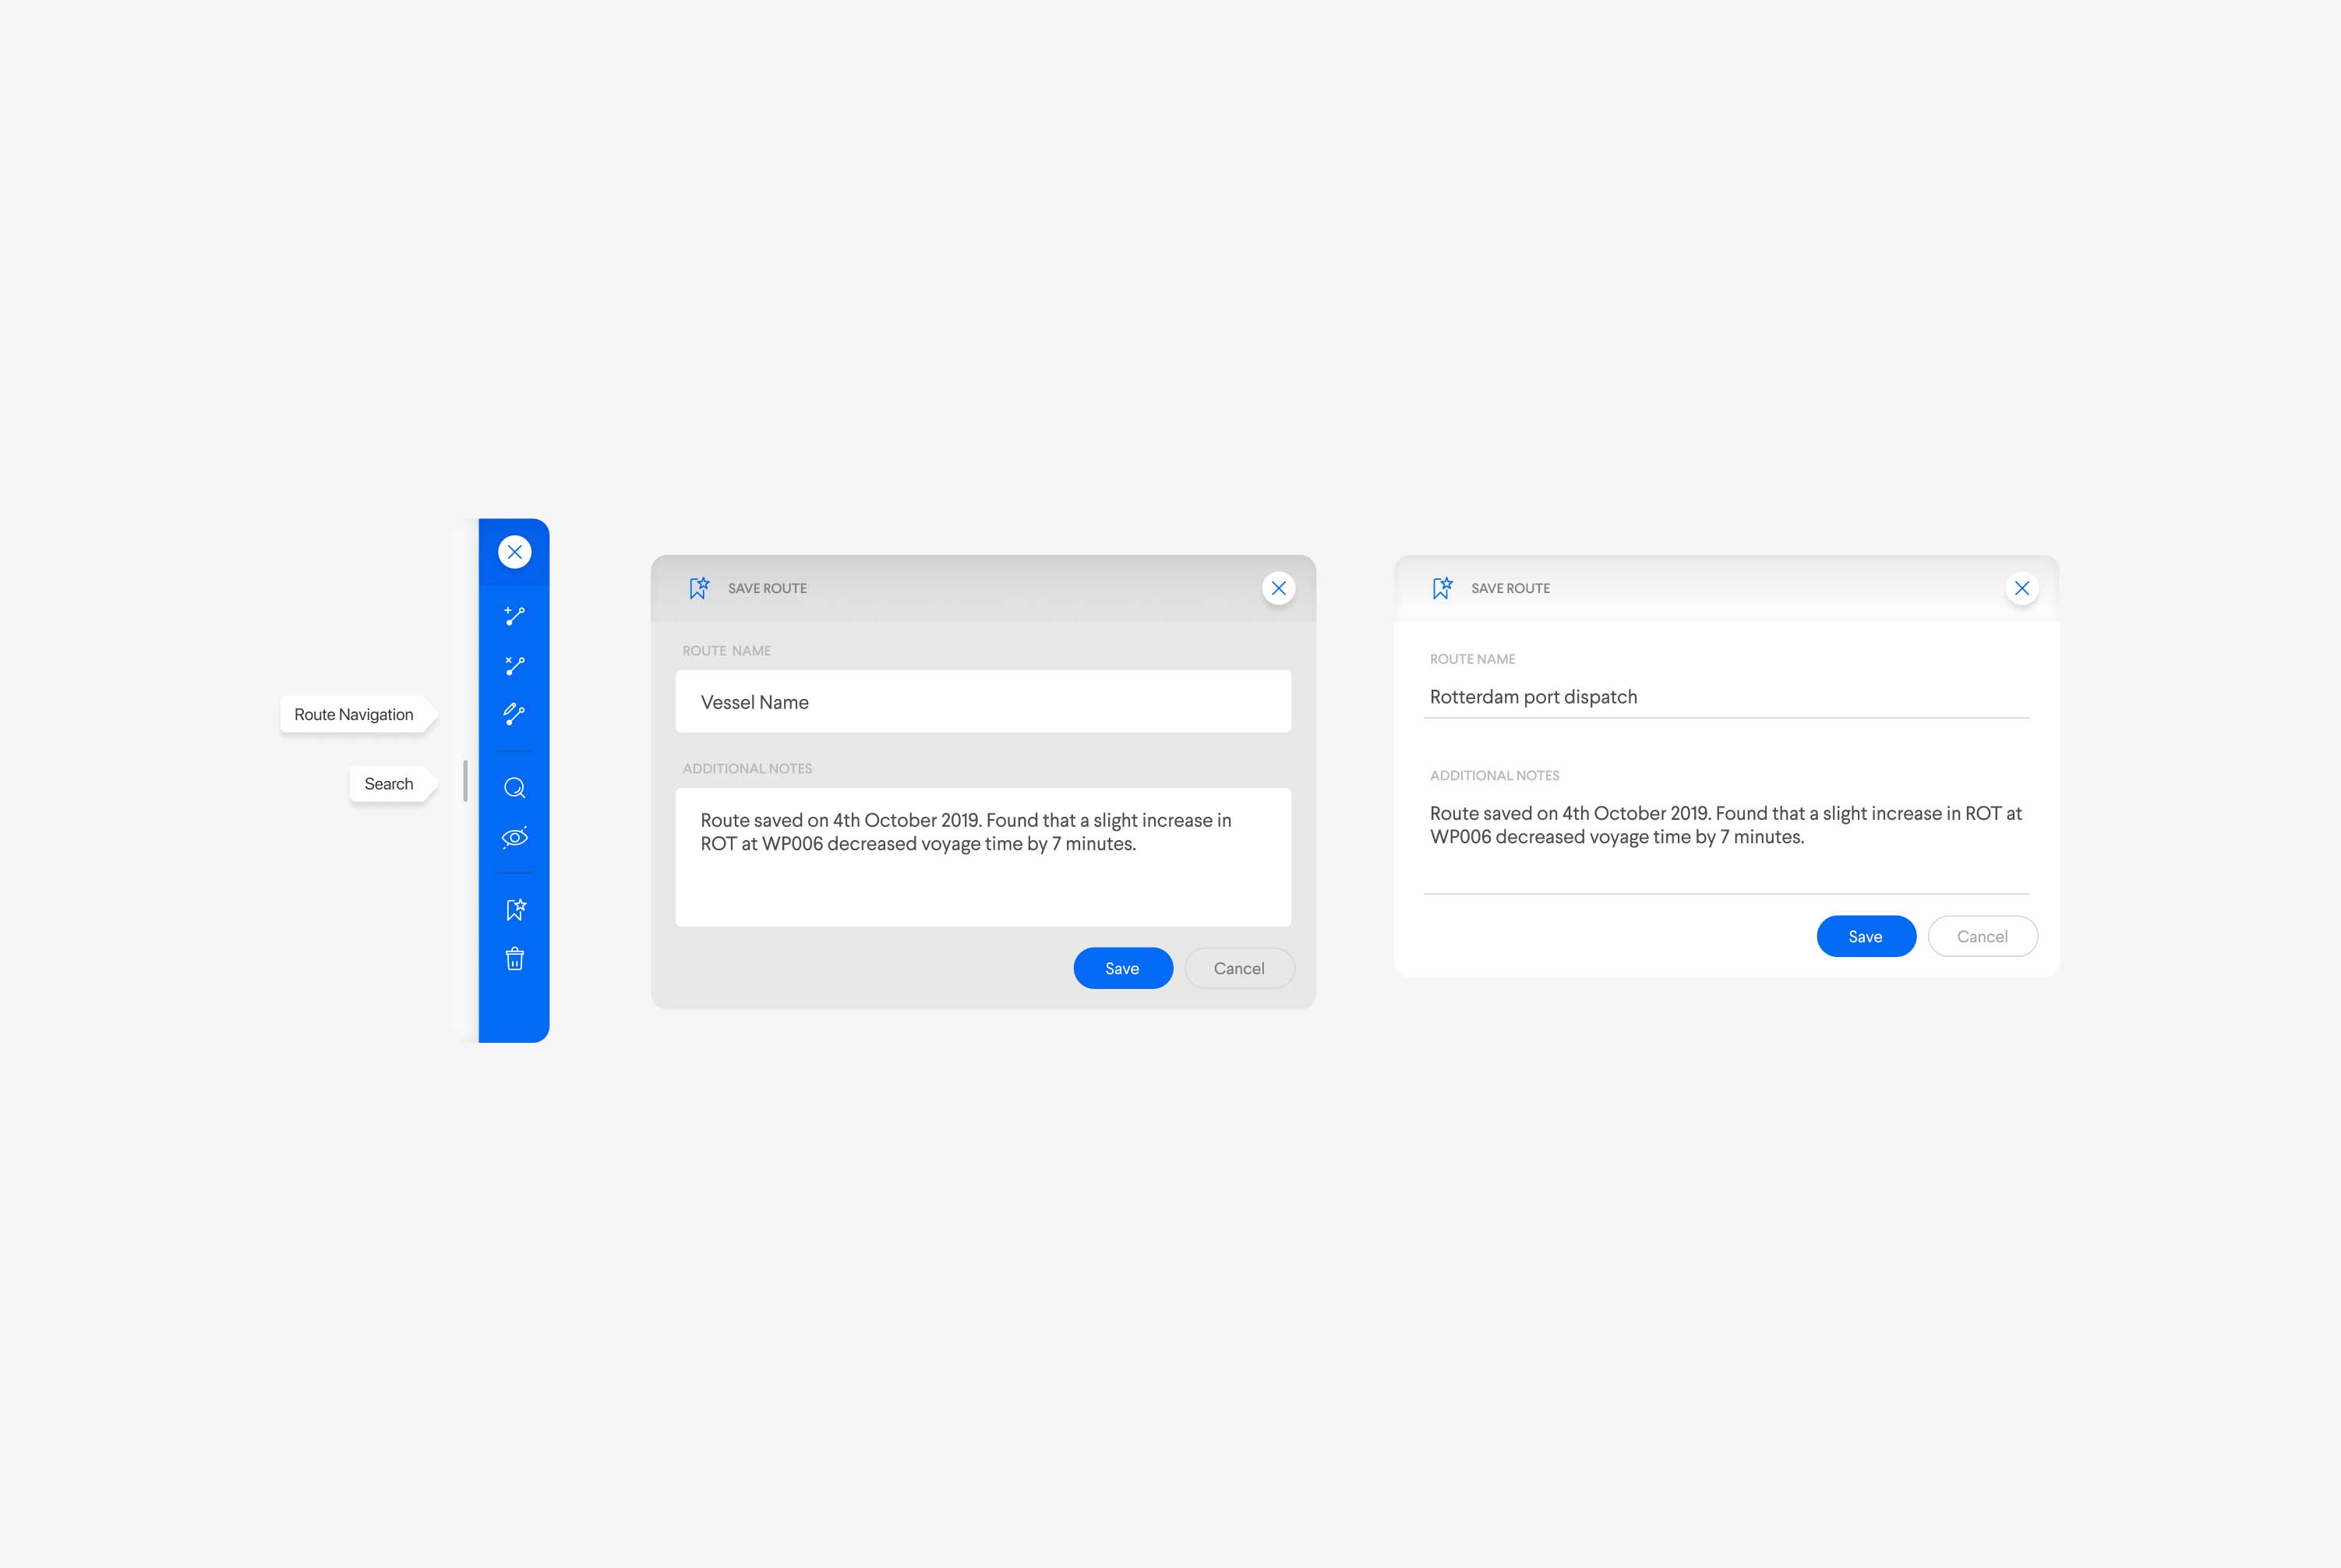Image resolution: width=2341 pixels, height=1568 pixels.
Task: Click the save route bookmark icon
Action: pyautogui.click(x=514, y=908)
